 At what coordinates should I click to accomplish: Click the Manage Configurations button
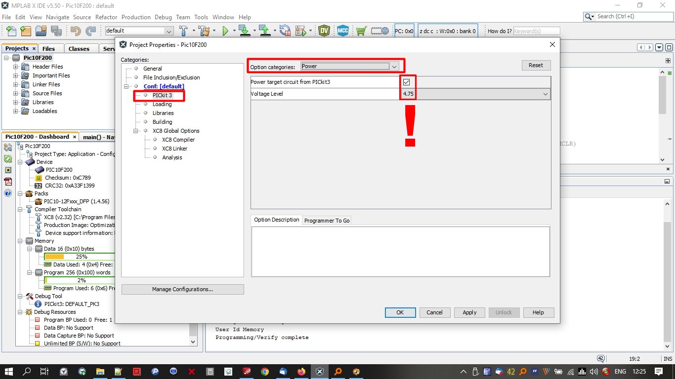[x=182, y=289]
